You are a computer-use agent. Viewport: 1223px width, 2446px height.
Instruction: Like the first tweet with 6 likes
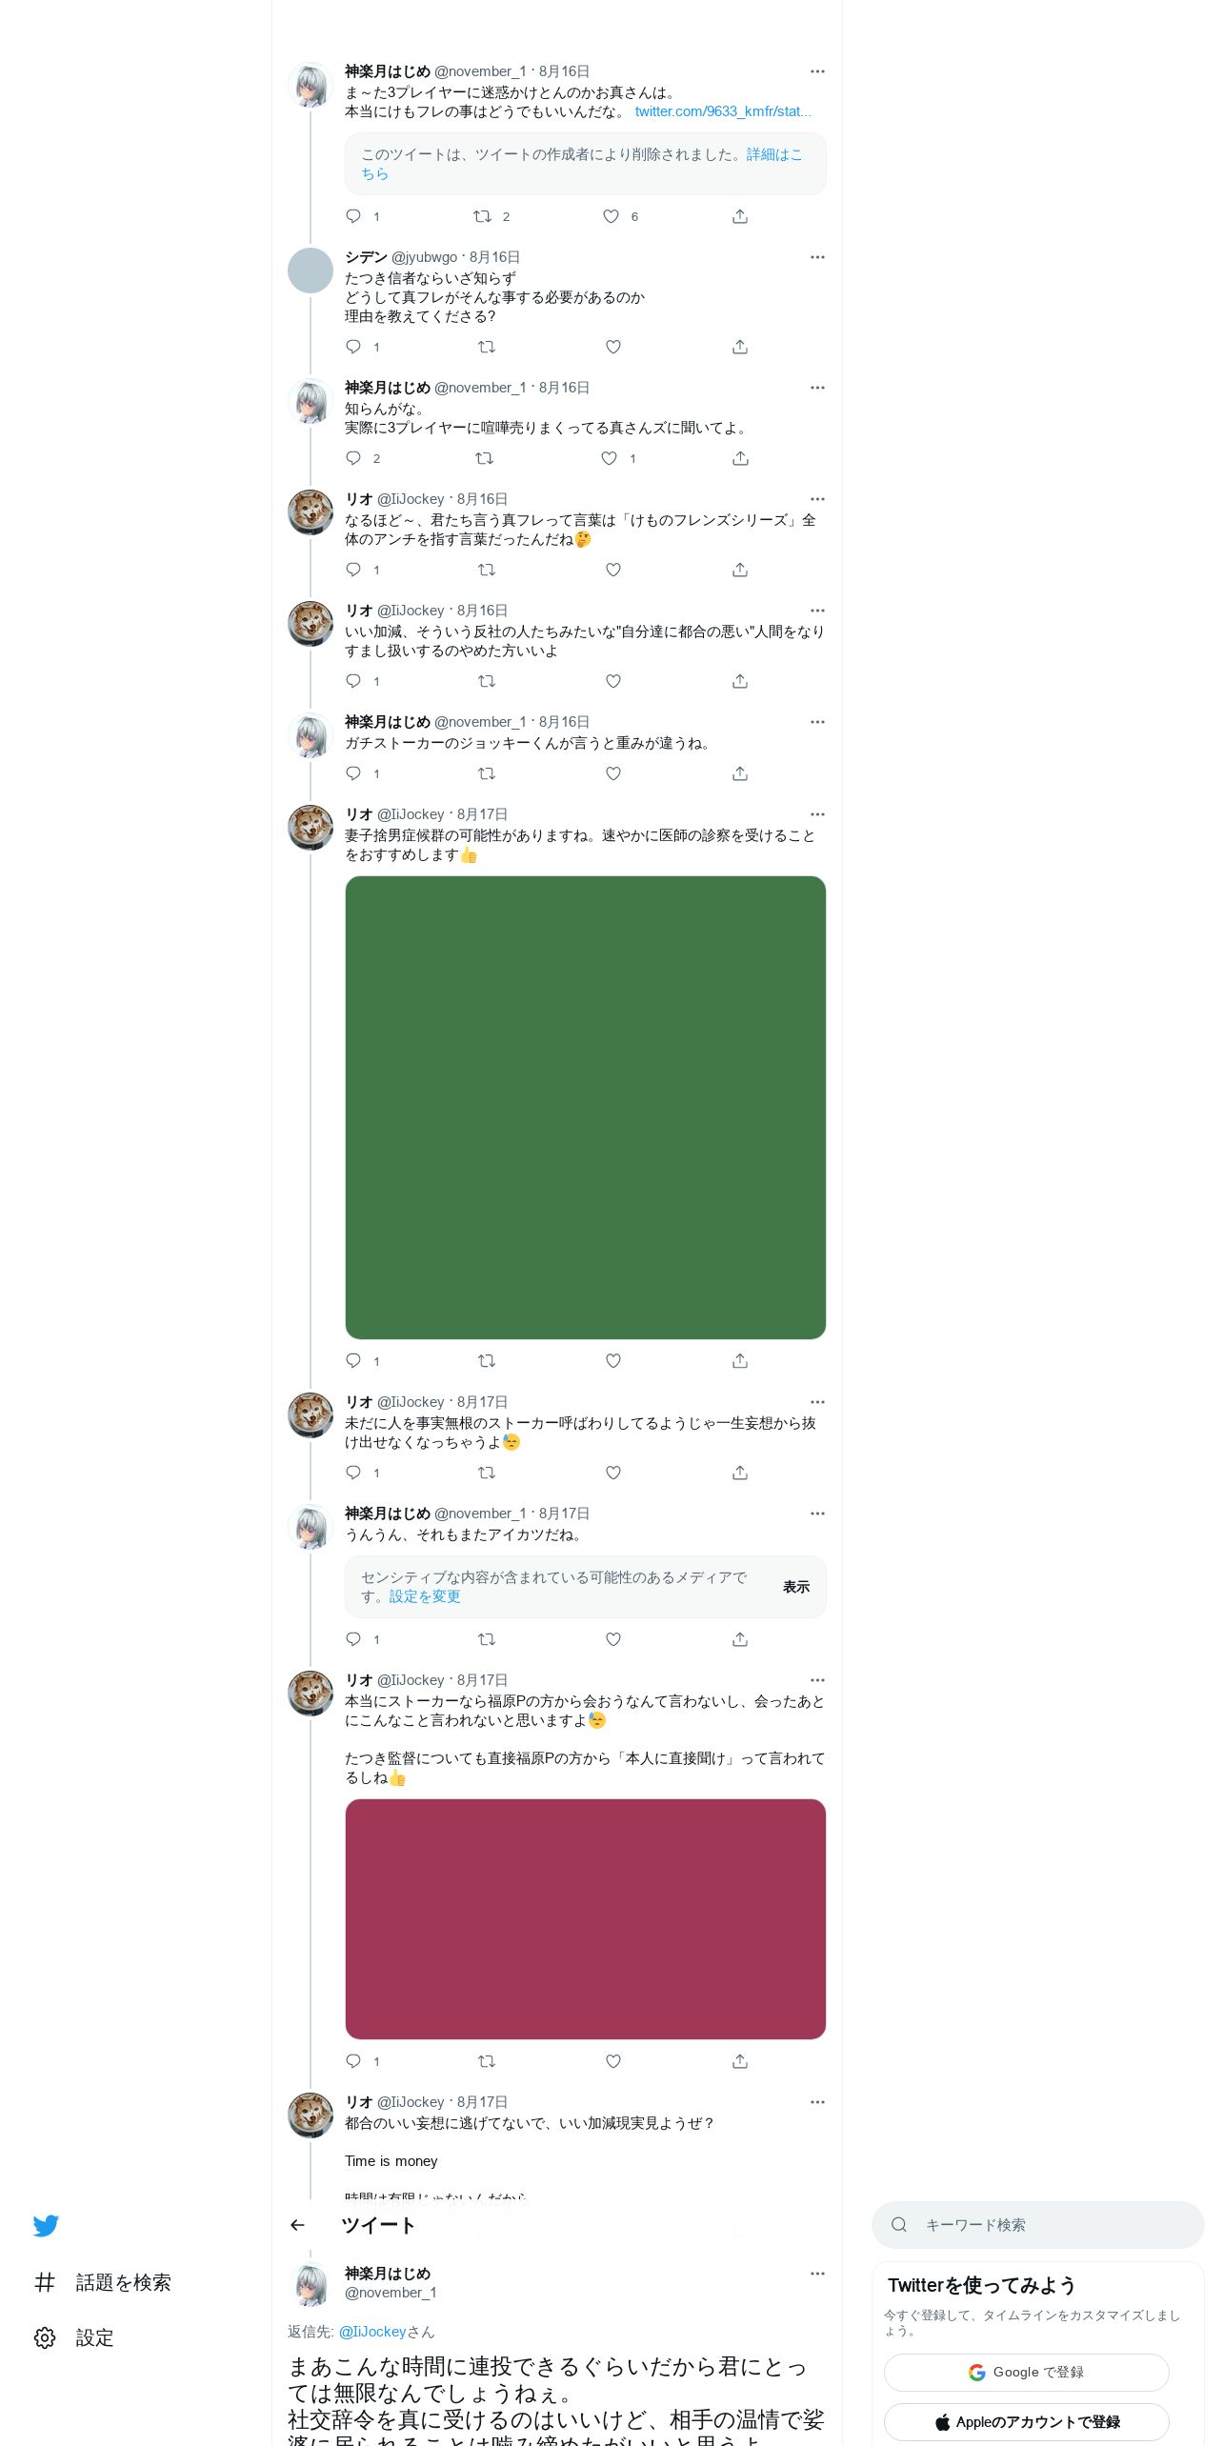(611, 216)
